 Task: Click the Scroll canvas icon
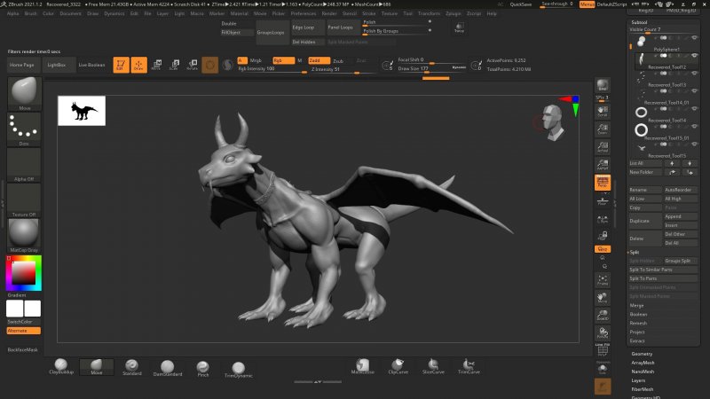click(603, 112)
